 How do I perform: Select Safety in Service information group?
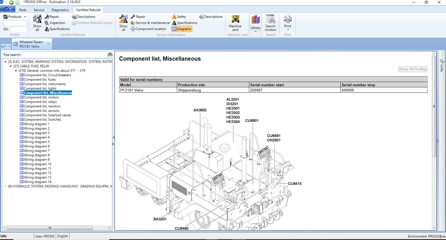[179, 17]
